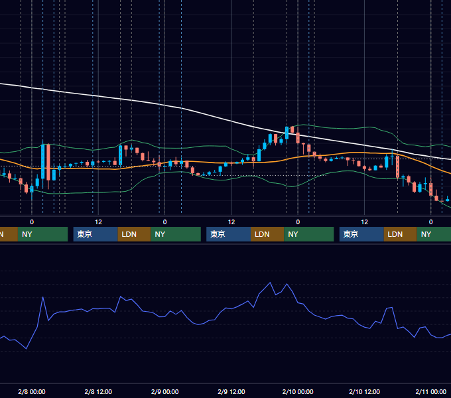This screenshot has width=451, height=398.
Task: Click the 2/8 12:00 date label
Action: click(x=98, y=391)
